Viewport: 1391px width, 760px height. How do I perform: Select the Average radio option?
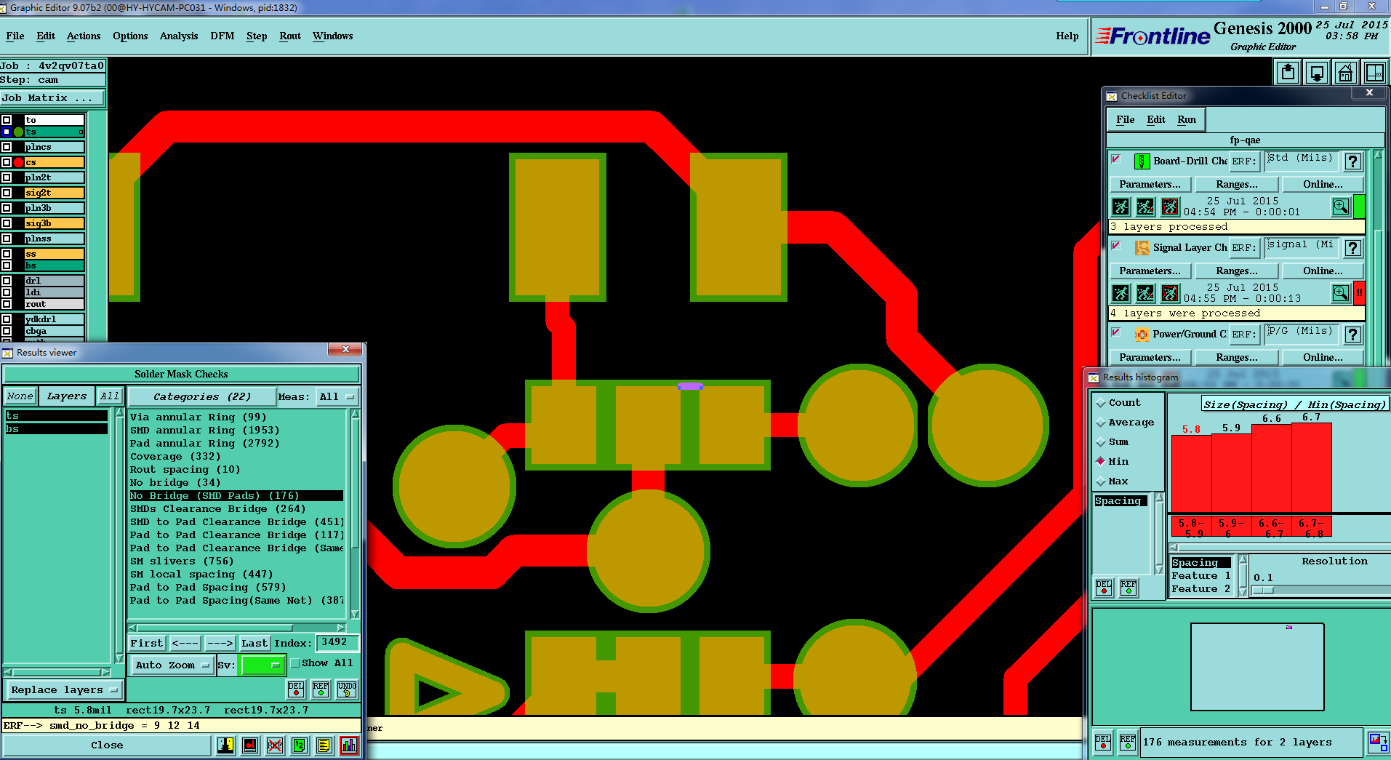pyautogui.click(x=1101, y=423)
